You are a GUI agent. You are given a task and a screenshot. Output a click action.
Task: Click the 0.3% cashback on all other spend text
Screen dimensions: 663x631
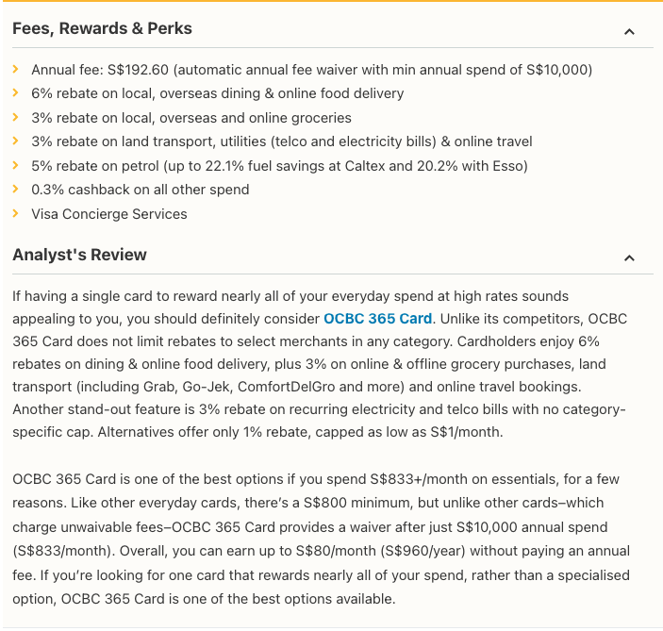pos(141,190)
